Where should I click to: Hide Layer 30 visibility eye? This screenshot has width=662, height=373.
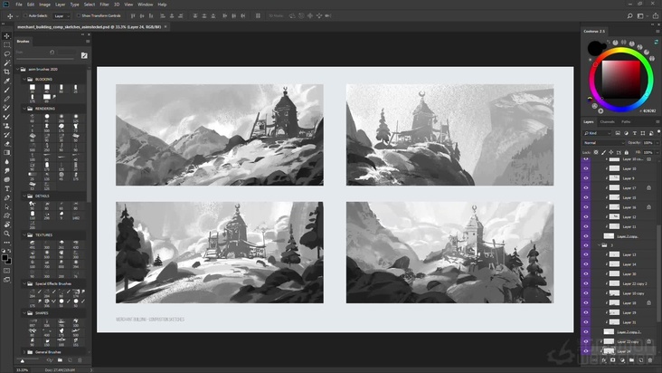586,273
